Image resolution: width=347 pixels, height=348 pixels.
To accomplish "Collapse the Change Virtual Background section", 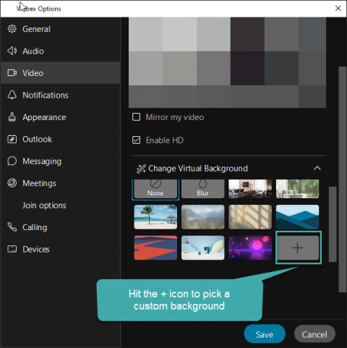I will pos(317,169).
